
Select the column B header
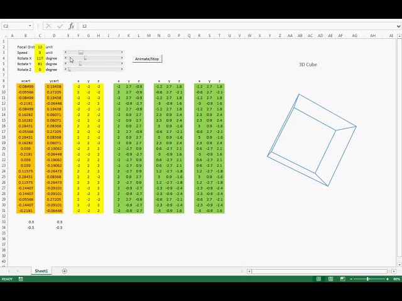coord(26,36)
